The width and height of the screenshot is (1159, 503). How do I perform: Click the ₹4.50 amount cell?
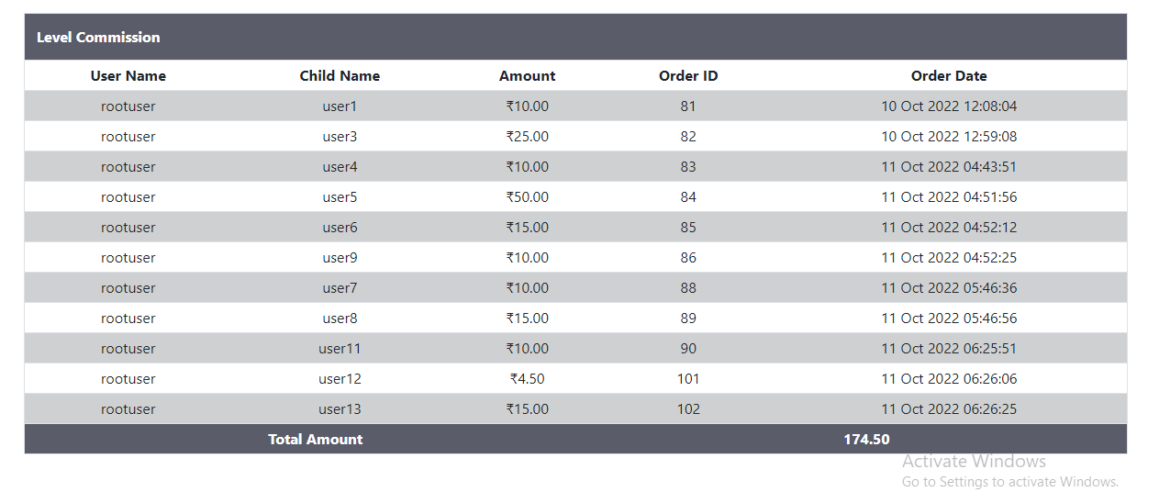tap(527, 379)
